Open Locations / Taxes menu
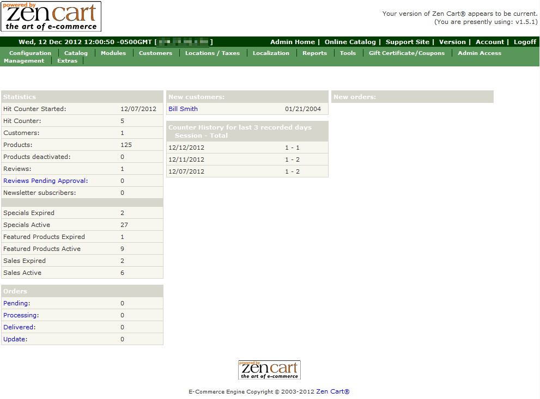540x399 pixels. pyautogui.click(x=212, y=53)
